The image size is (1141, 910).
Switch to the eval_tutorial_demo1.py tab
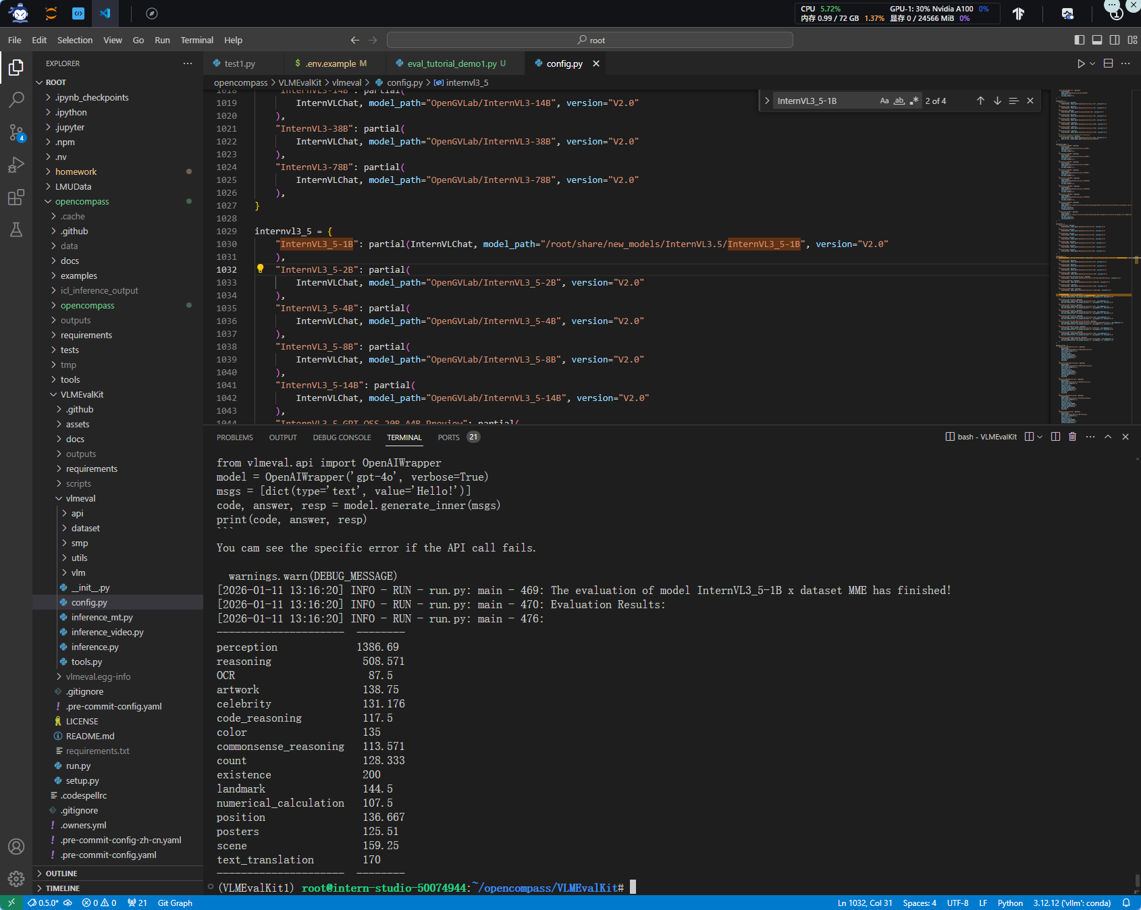[x=456, y=63]
